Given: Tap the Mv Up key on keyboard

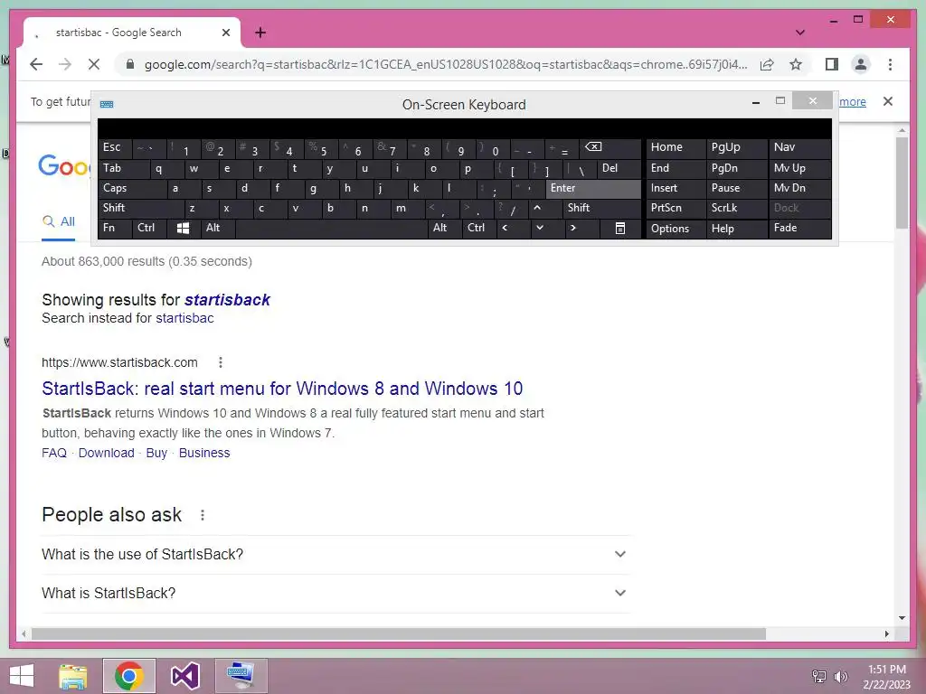Looking at the screenshot, I should [799, 168].
